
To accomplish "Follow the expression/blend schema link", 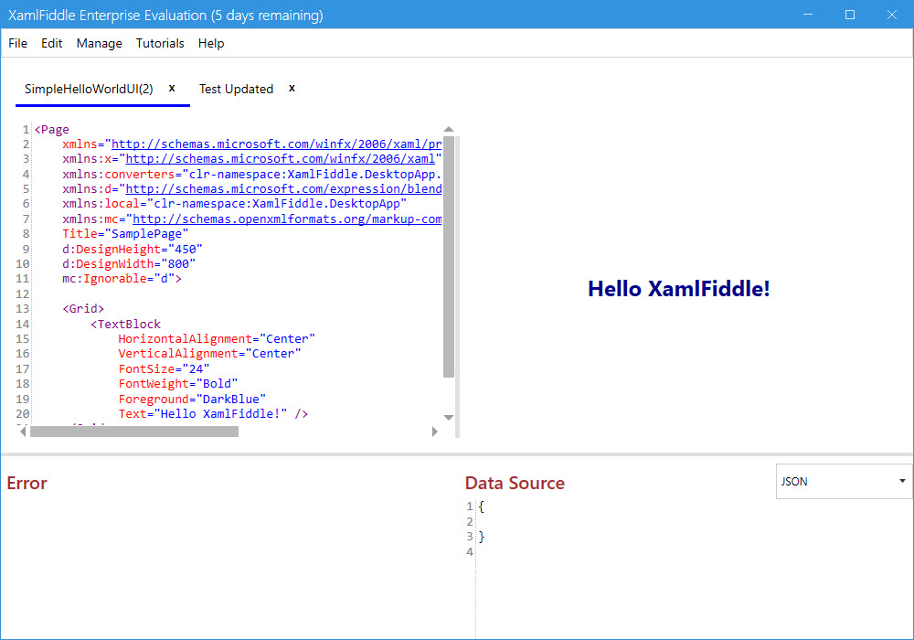I will [x=283, y=189].
